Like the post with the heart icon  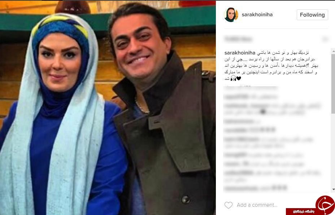229,205
